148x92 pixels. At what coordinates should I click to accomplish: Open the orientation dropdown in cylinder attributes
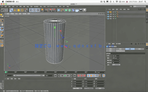(116, 65)
